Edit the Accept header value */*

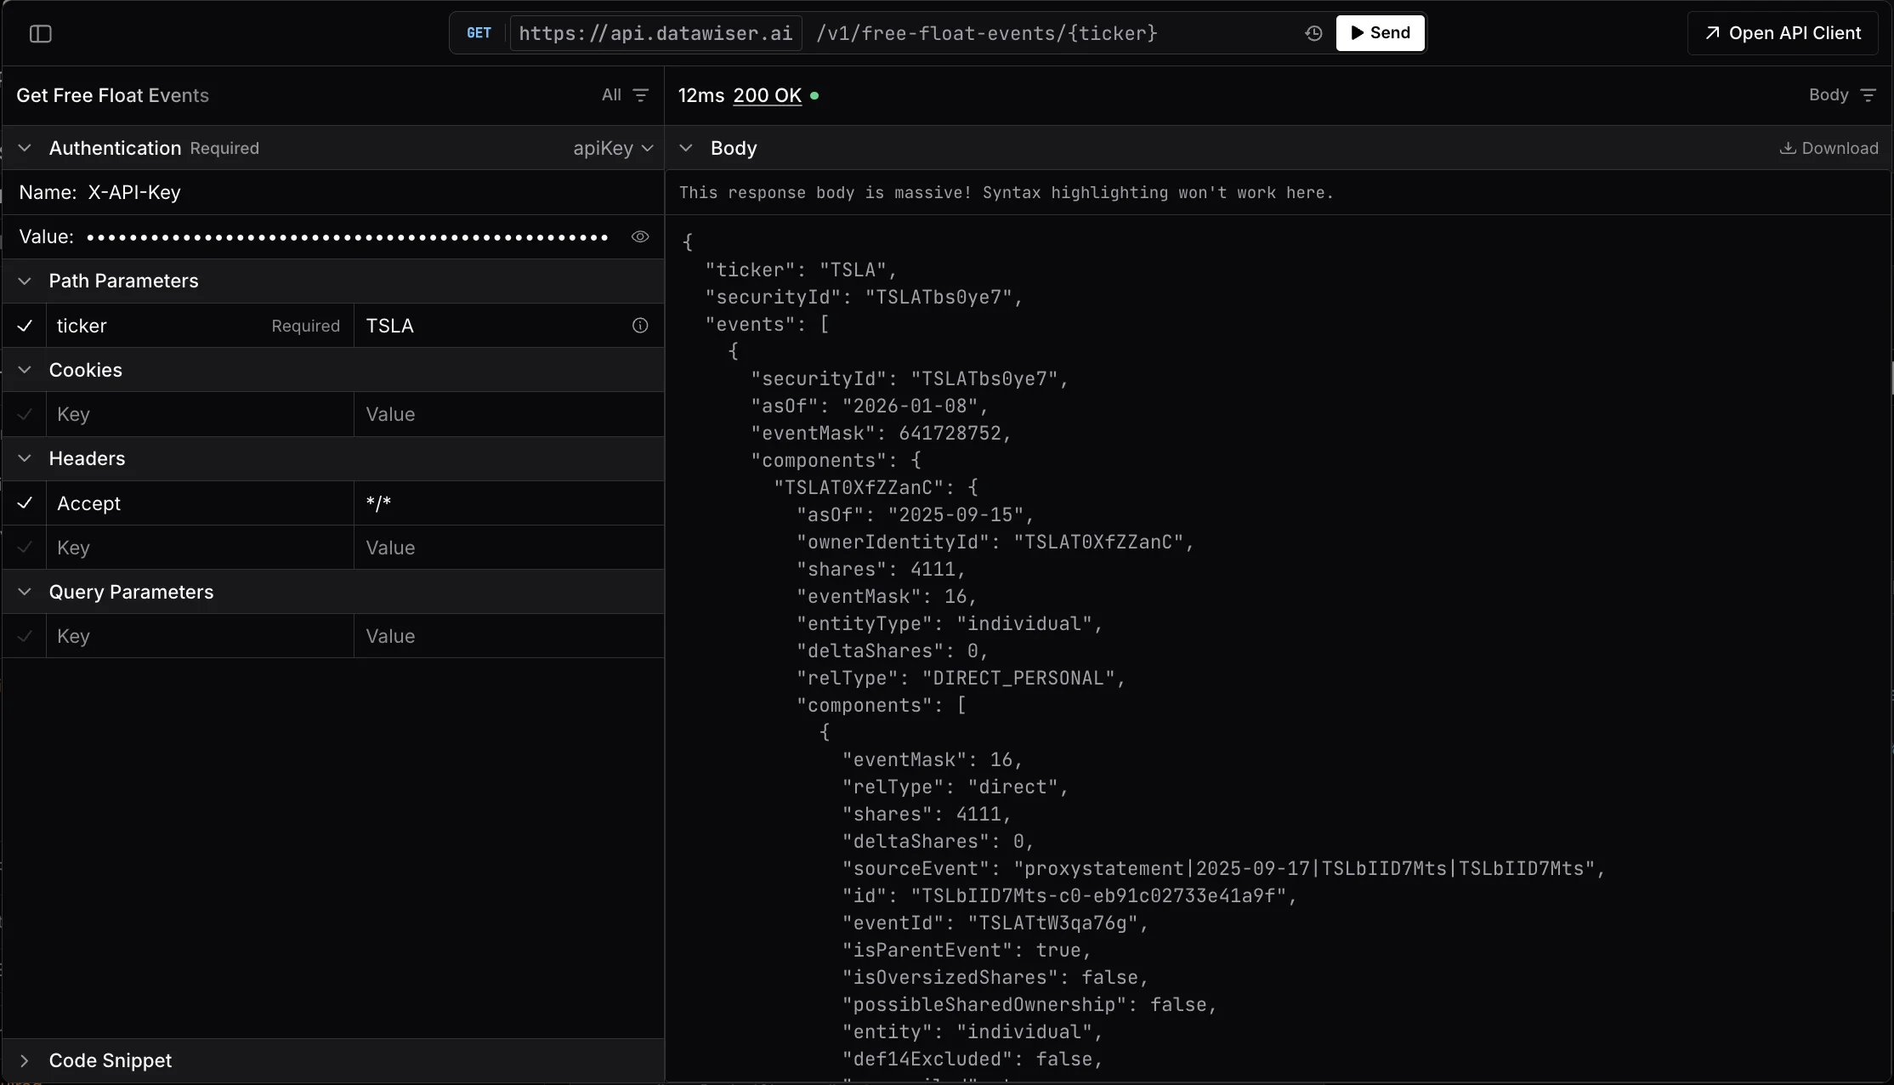tap(508, 503)
